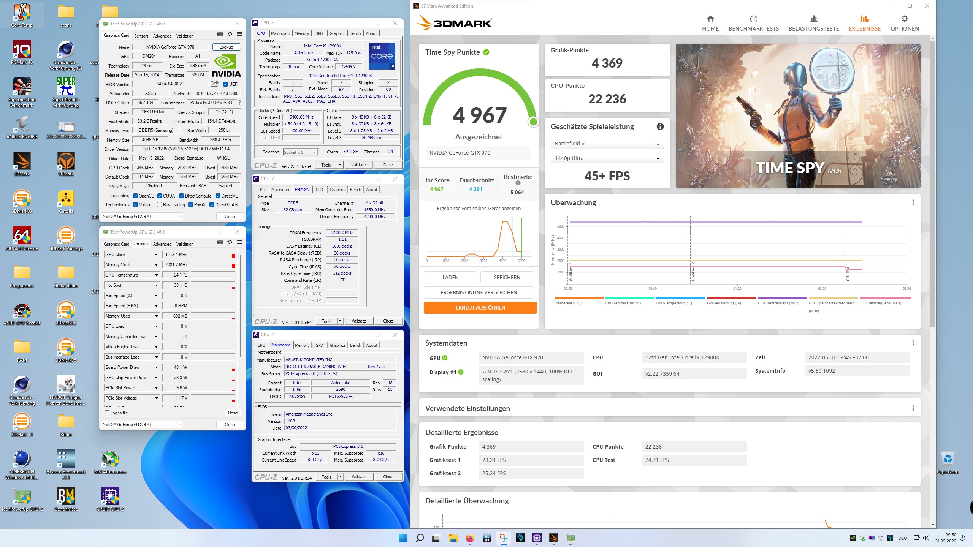Open OPTIONEN in 3DMark
Screen dimensions: 973x547
pos(905,23)
